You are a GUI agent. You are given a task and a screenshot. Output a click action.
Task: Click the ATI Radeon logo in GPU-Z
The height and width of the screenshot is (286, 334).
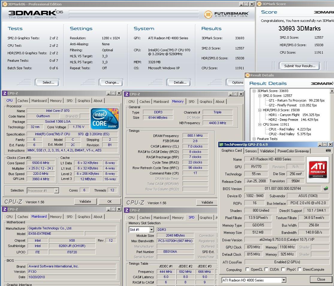(318, 169)
